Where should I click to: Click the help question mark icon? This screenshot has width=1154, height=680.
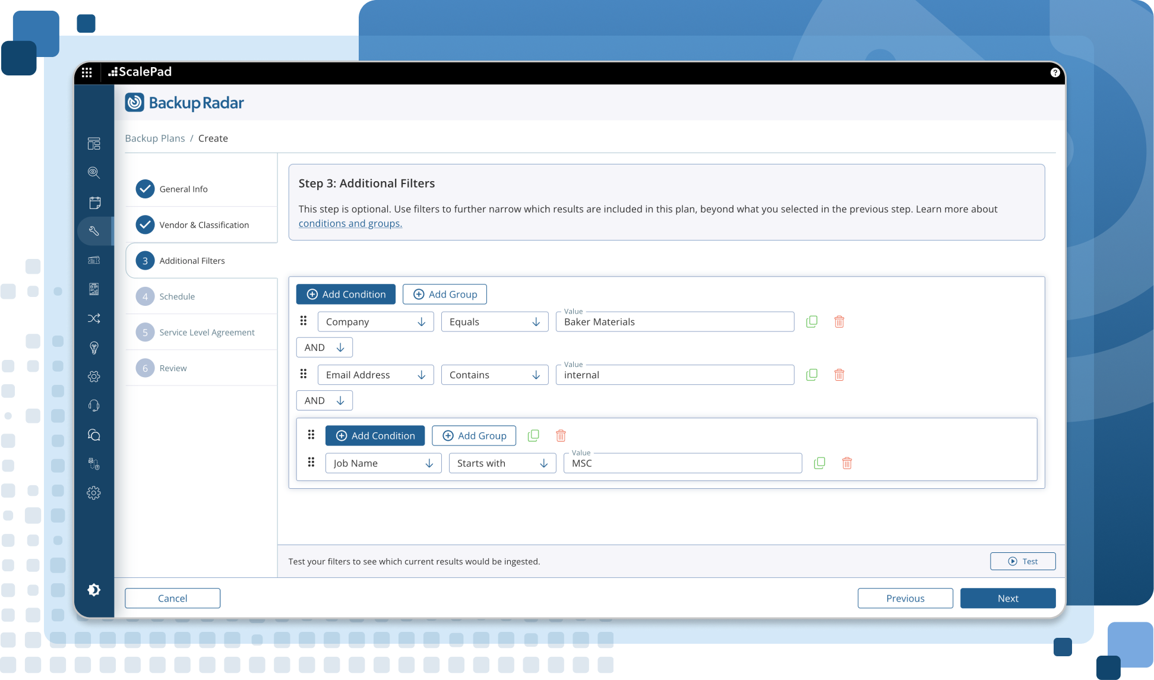(1054, 72)
